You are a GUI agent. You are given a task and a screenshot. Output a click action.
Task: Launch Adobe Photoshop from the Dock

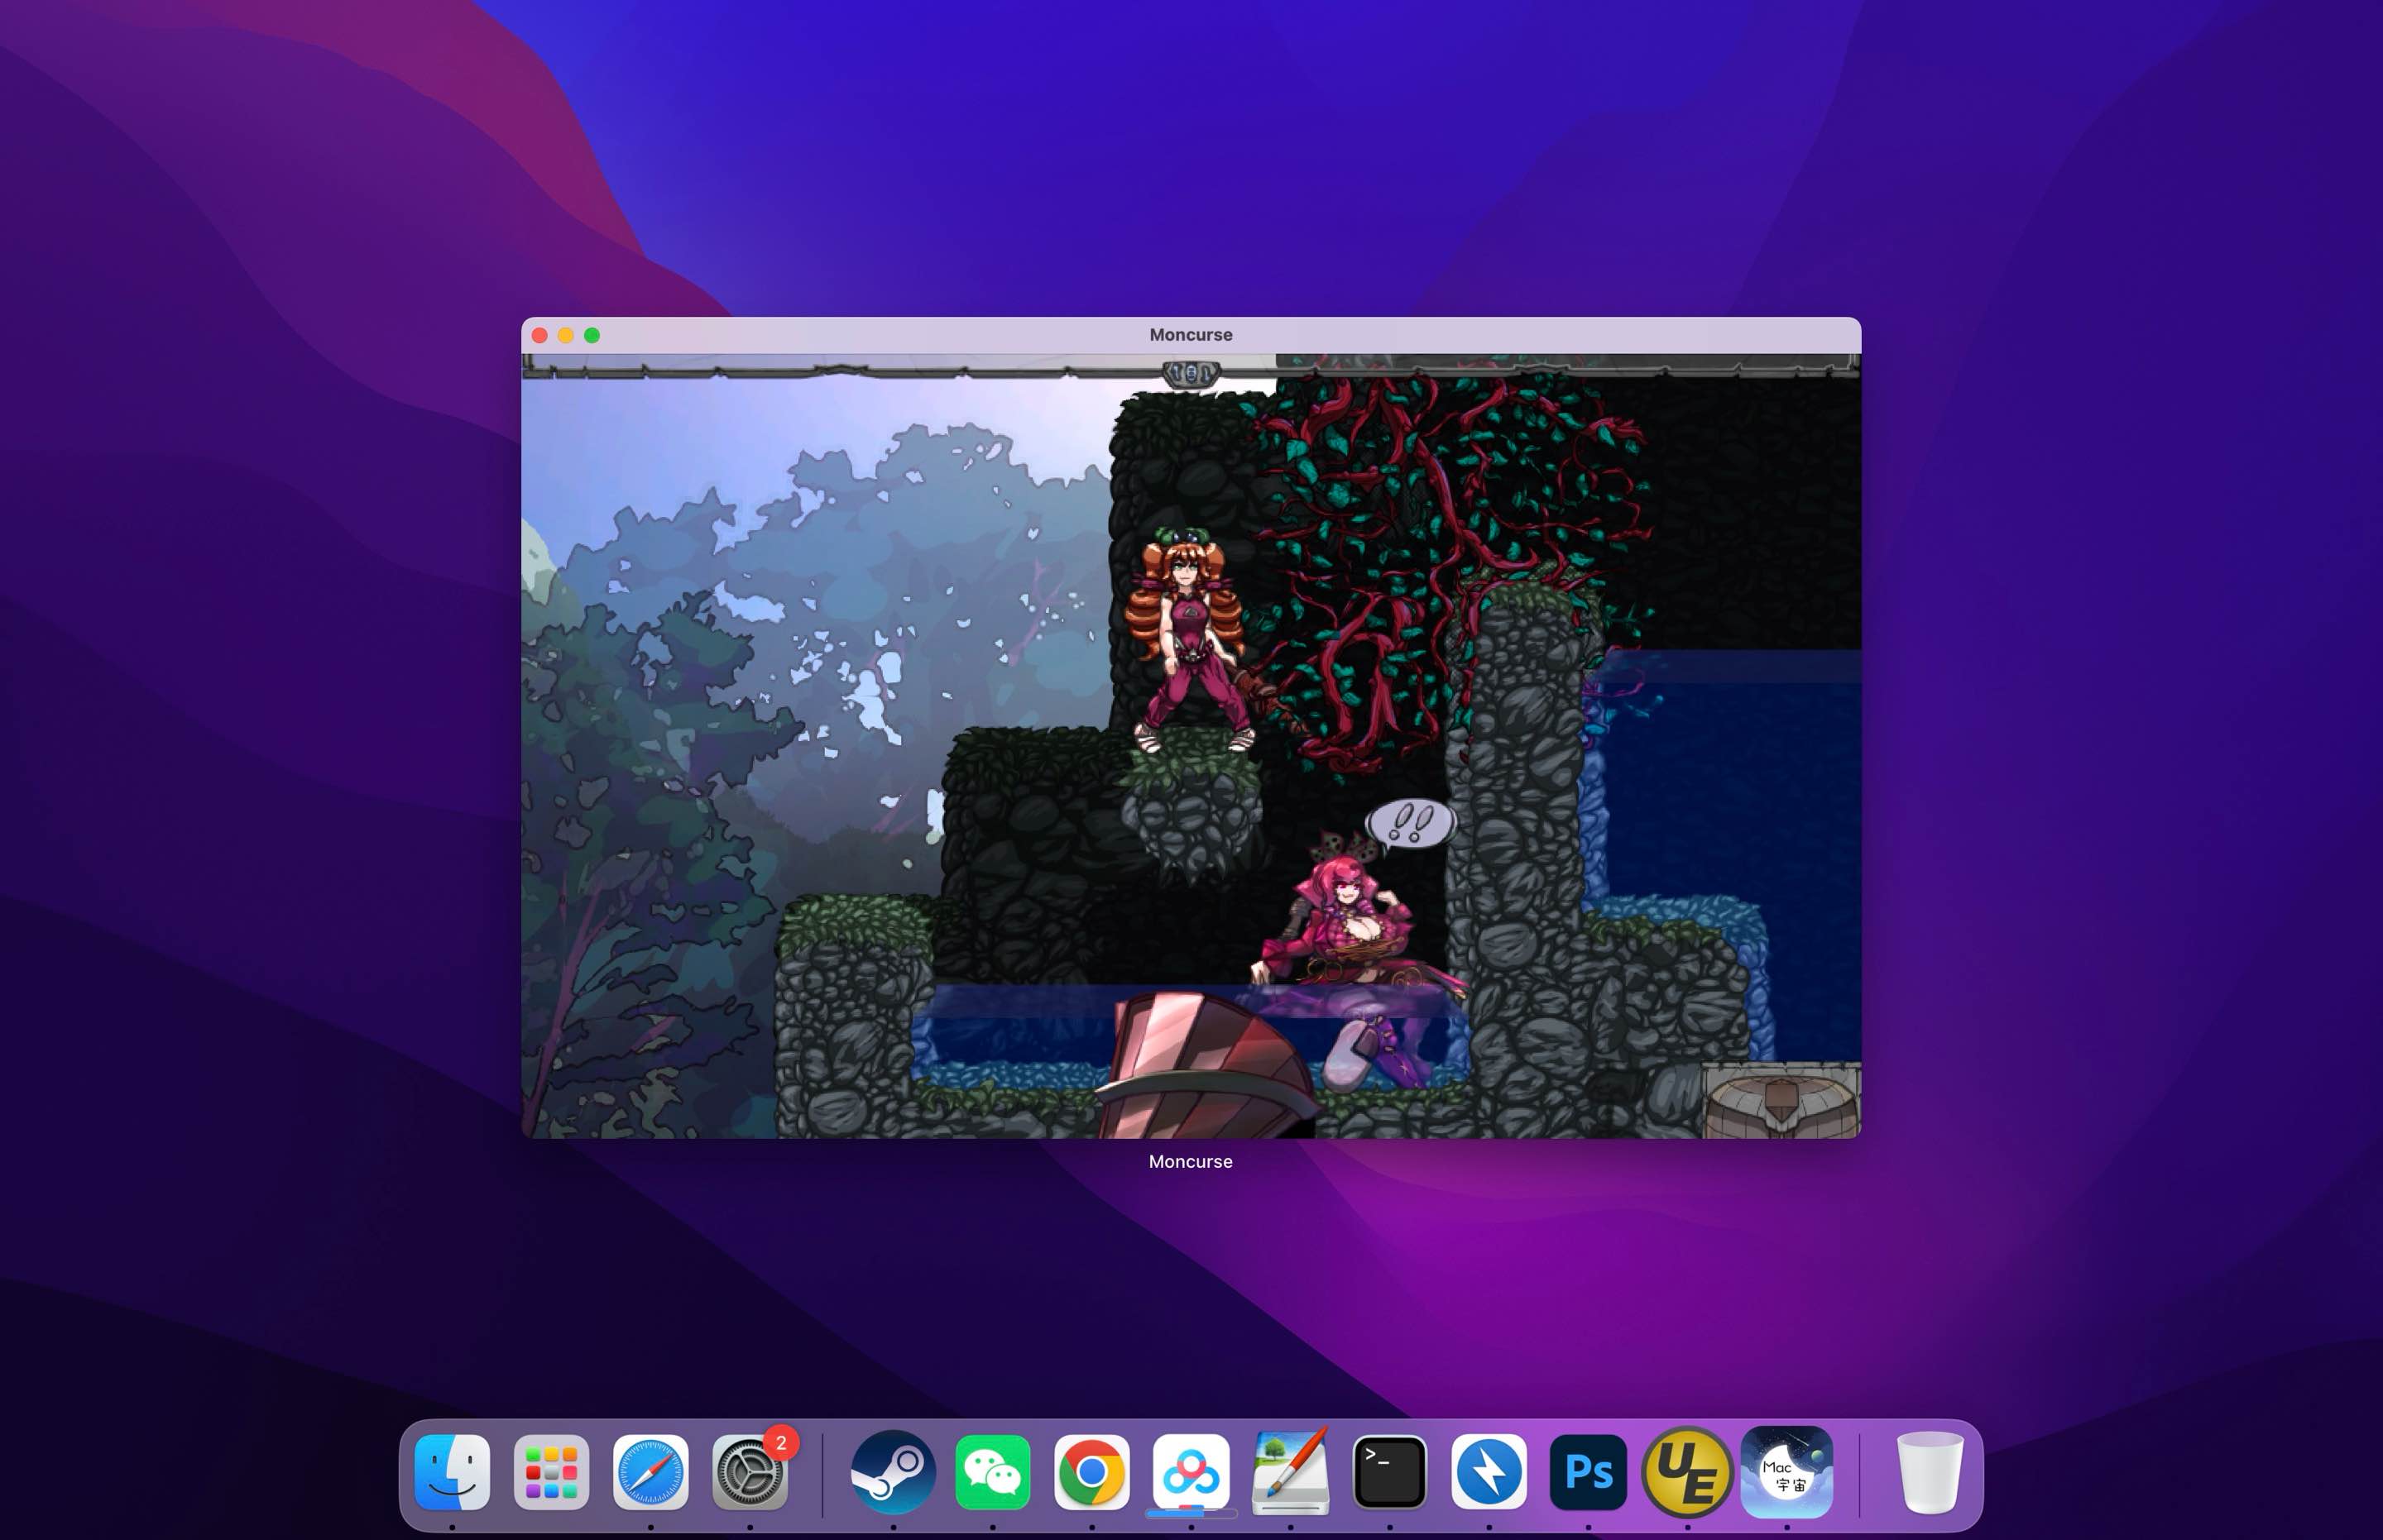click(1588, 1472)
